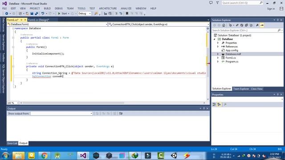
Task: Open the ARCHITECTURE menu
Action: (108, 8)
